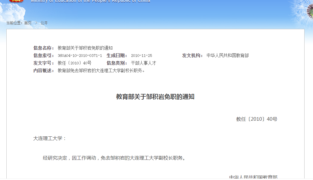Select the date 2010-11-25

(142, 55)
